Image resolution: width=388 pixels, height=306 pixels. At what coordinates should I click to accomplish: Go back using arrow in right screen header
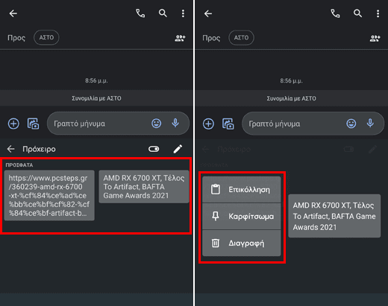pyautogui.click(x=208, y=13)
